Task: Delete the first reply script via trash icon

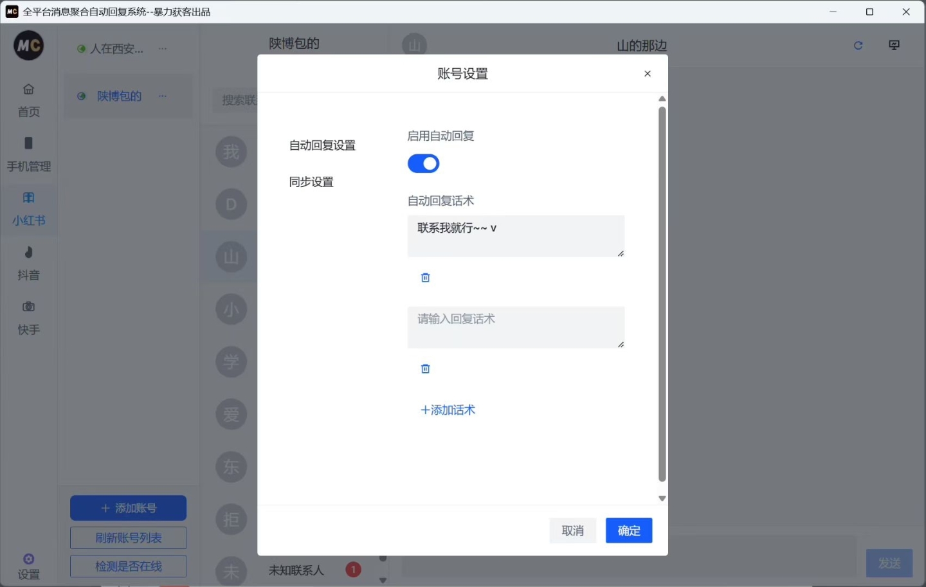Action: [x=425, y=277]
